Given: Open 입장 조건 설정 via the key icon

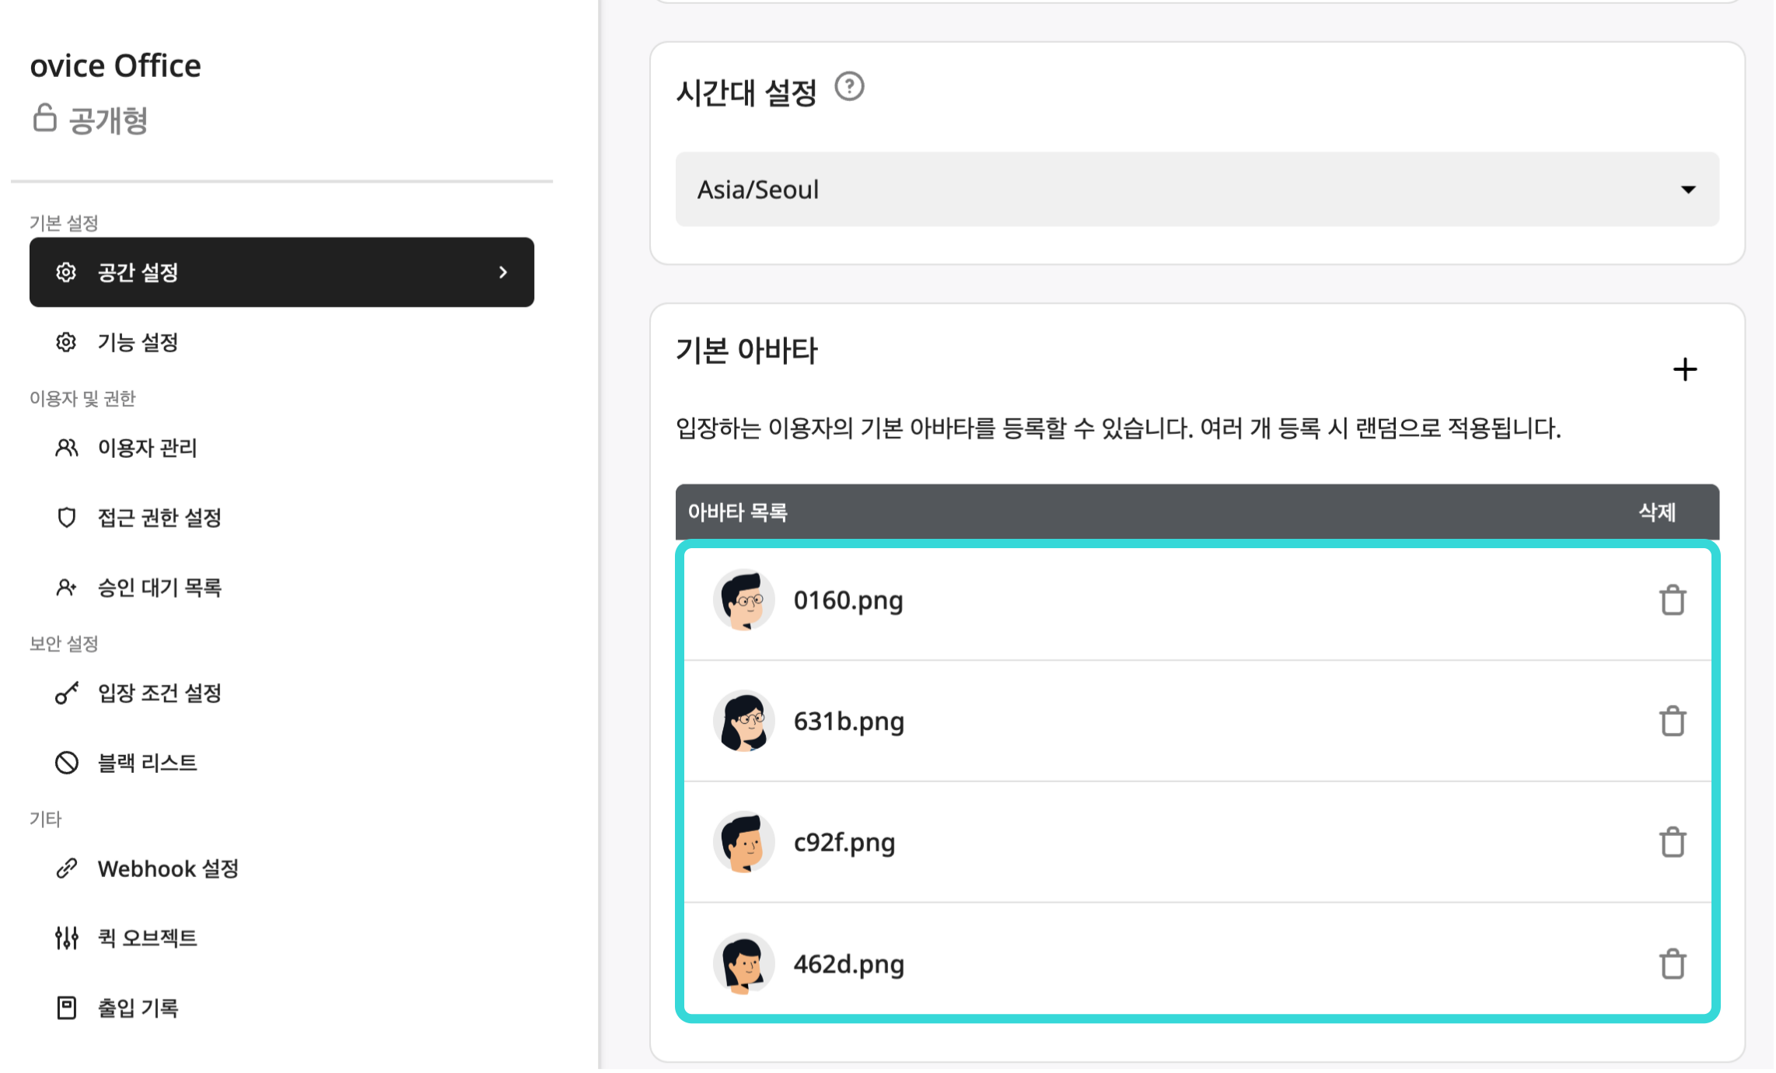Looking at the screenshot, I should click(x=67, y=693).
